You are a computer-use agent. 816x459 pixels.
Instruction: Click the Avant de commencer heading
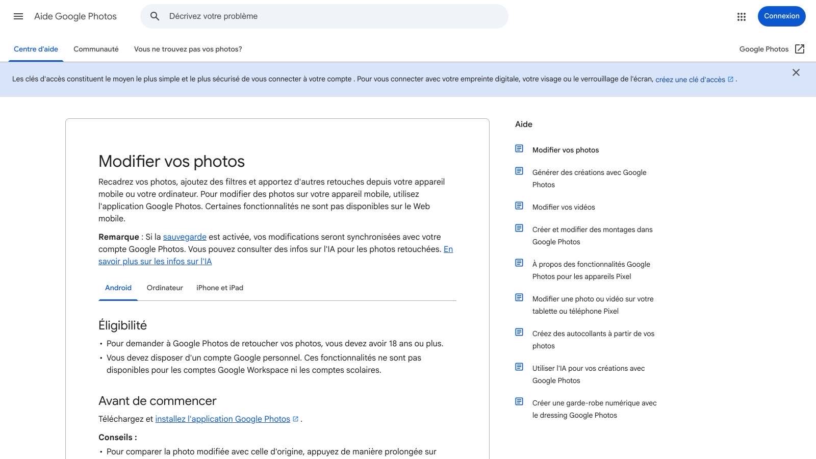click(157, 401)
